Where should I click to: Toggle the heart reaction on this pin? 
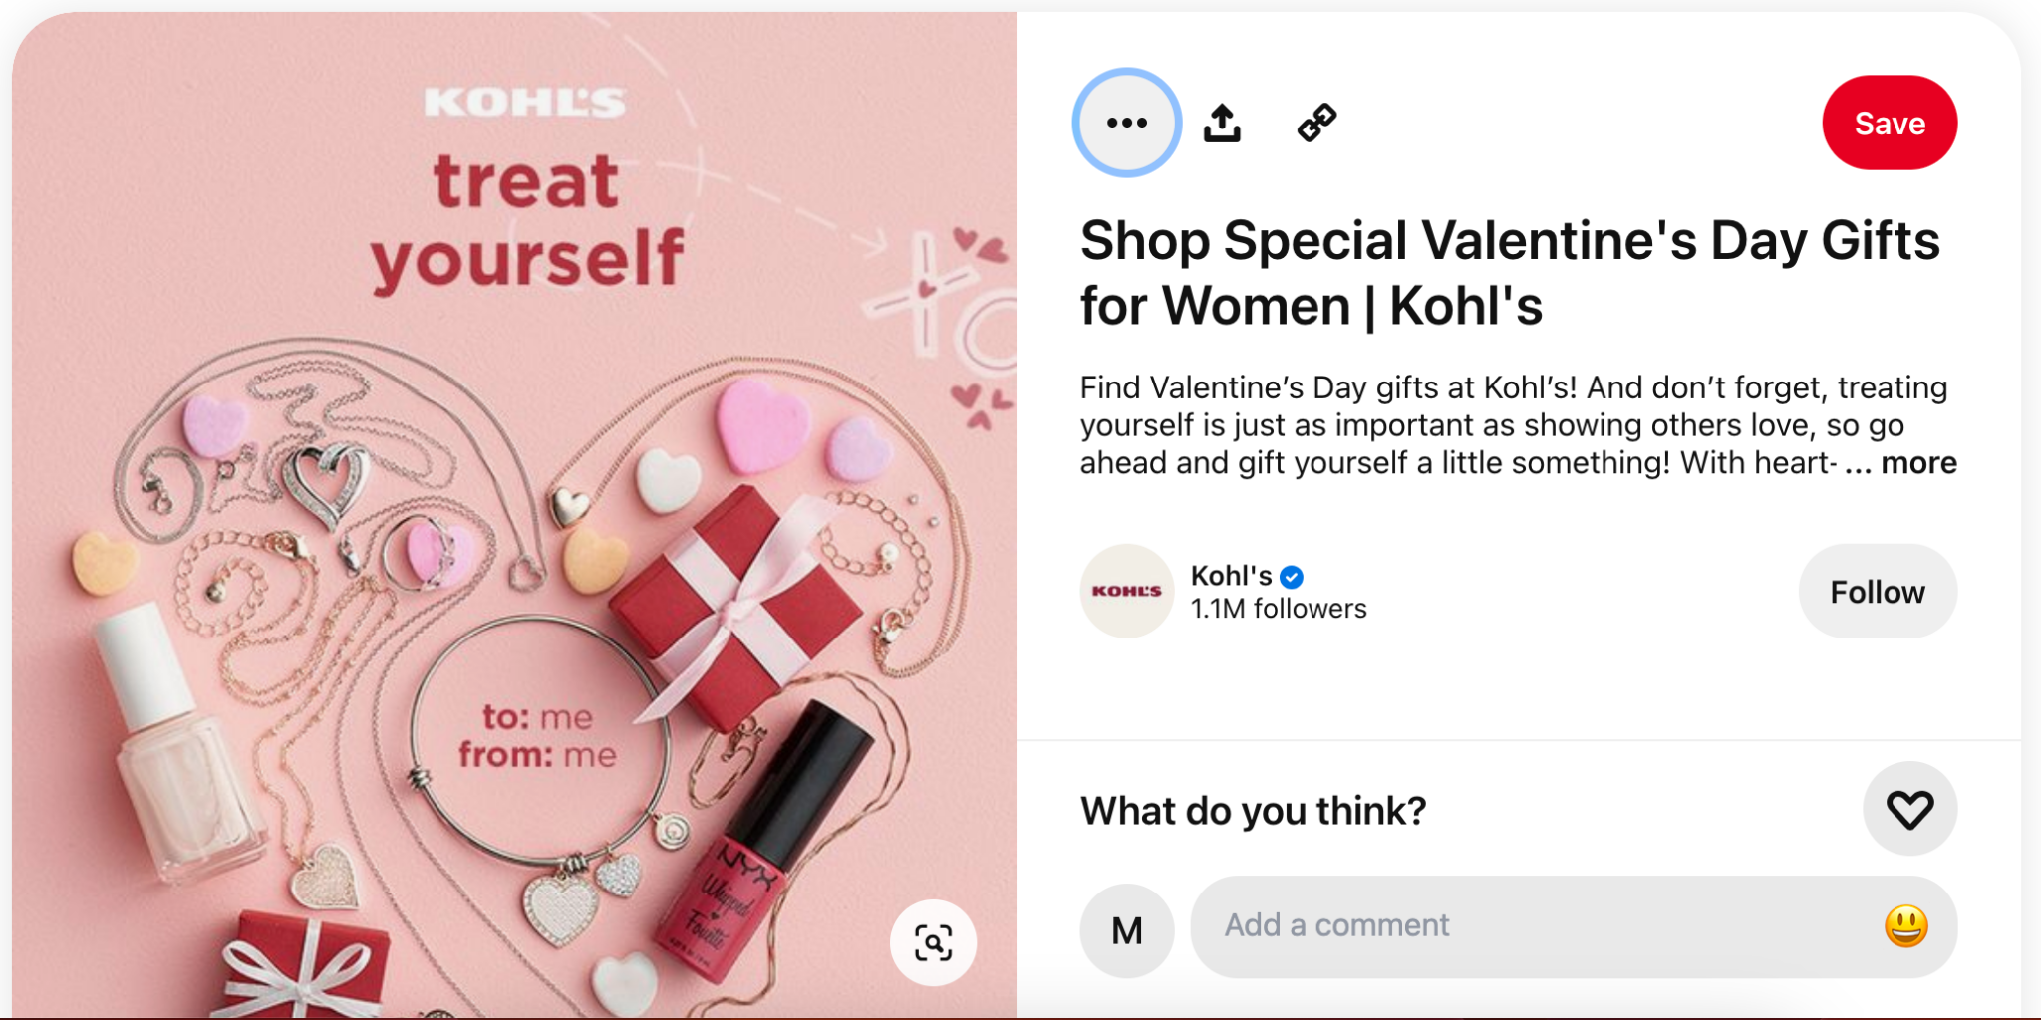1910,809
